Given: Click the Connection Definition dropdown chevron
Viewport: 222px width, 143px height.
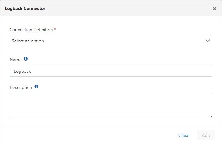Looking at the screenshot, I should click(208, 41).
